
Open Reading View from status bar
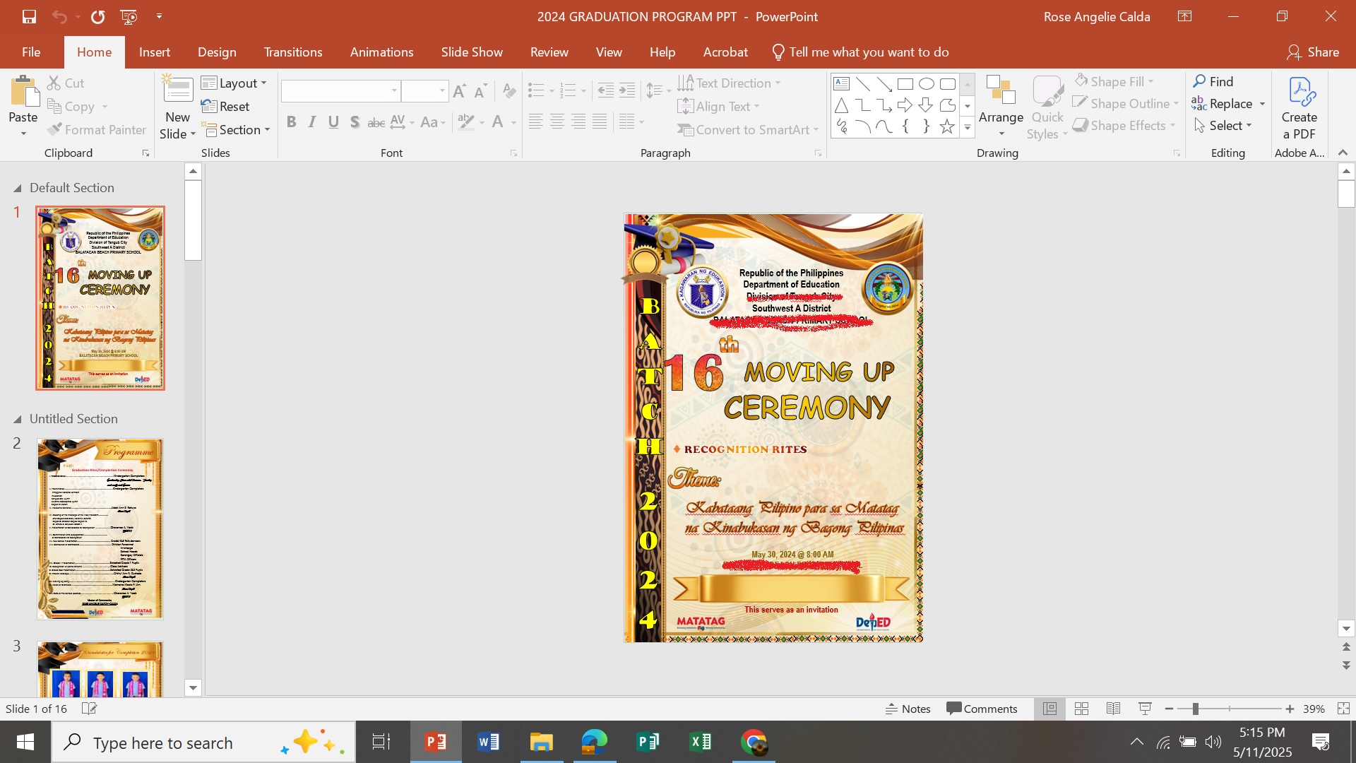1113,709
